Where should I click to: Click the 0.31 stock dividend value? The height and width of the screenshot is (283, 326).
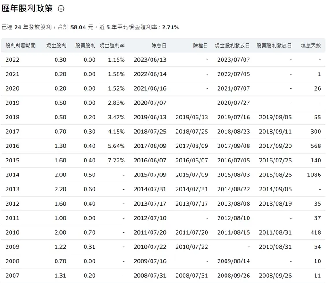[89, 247]
